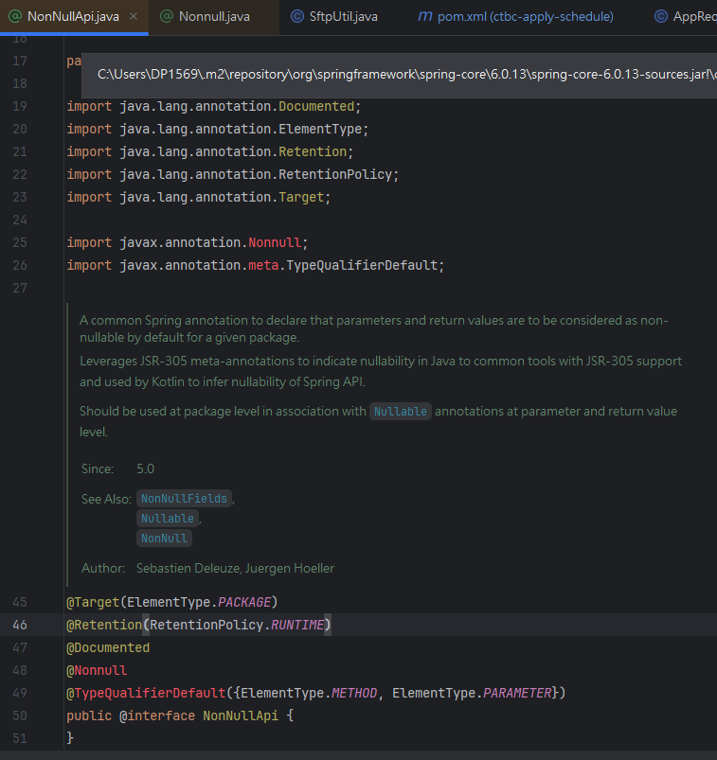
Task: Click ElementType in the line 20 import
Action: [320, 129]
